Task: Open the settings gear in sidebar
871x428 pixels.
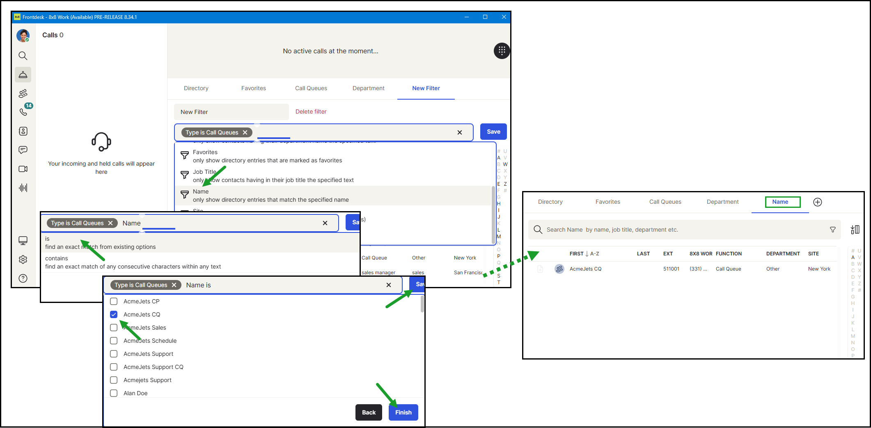Action: pyautogui.click(x=23, y=260)
